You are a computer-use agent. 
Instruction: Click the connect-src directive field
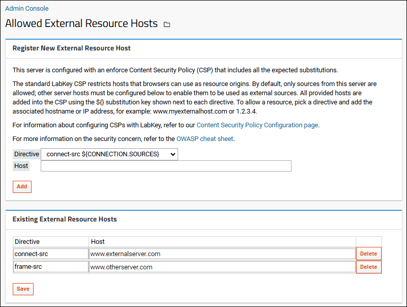pyautogui.click(x=51, y=254)
